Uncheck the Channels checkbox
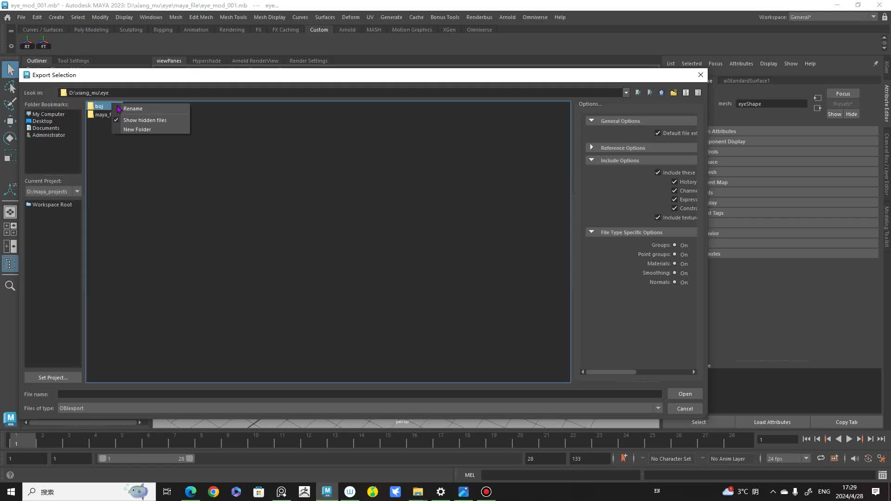This screenshot has width=891, height=501. coord(674,191)
